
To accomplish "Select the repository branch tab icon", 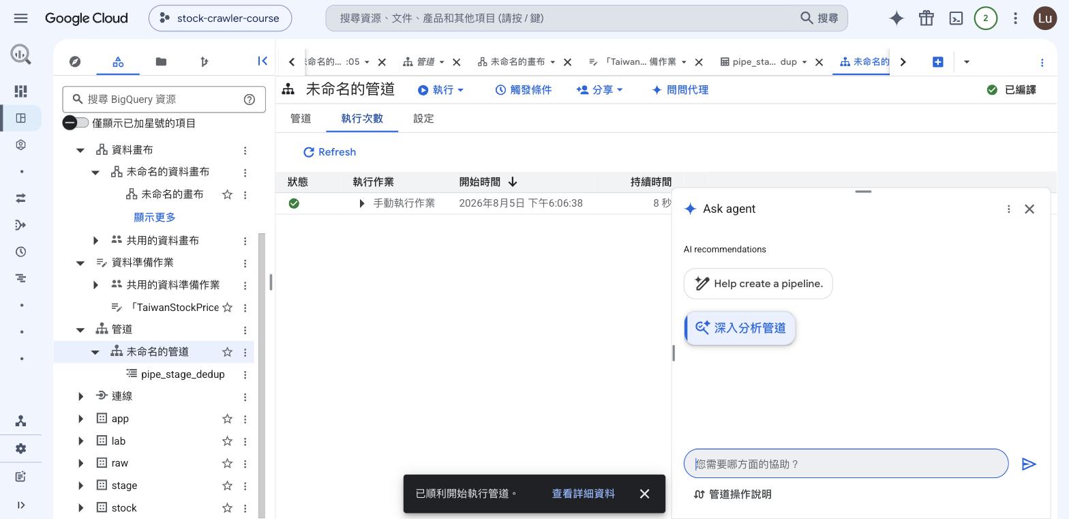I will pyautogui.click(x=204, y=61).
